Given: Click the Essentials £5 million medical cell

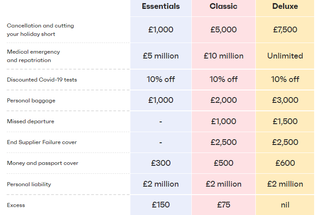Looking at the screenshot, I should (x=161, y=56).
